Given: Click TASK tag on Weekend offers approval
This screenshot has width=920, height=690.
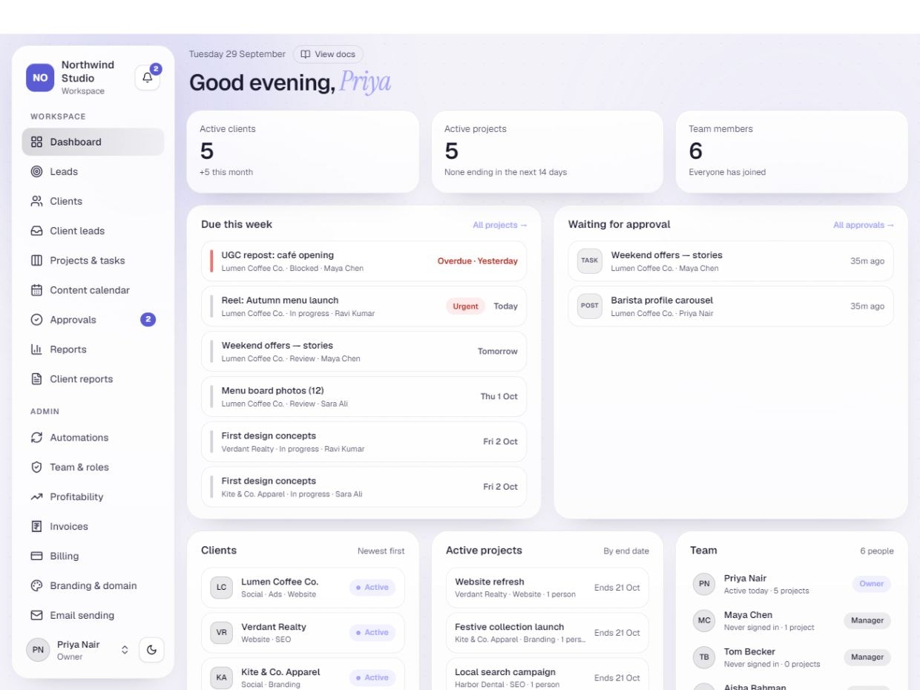Looking at the screenshot, I should pyautogui.click(x=590, y=261).
